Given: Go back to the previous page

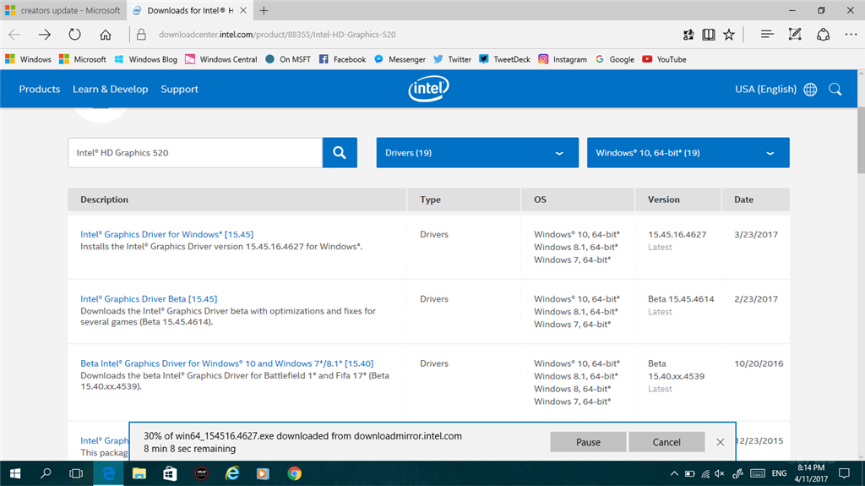Looking at the screenshot, I should tap(14, 35).
